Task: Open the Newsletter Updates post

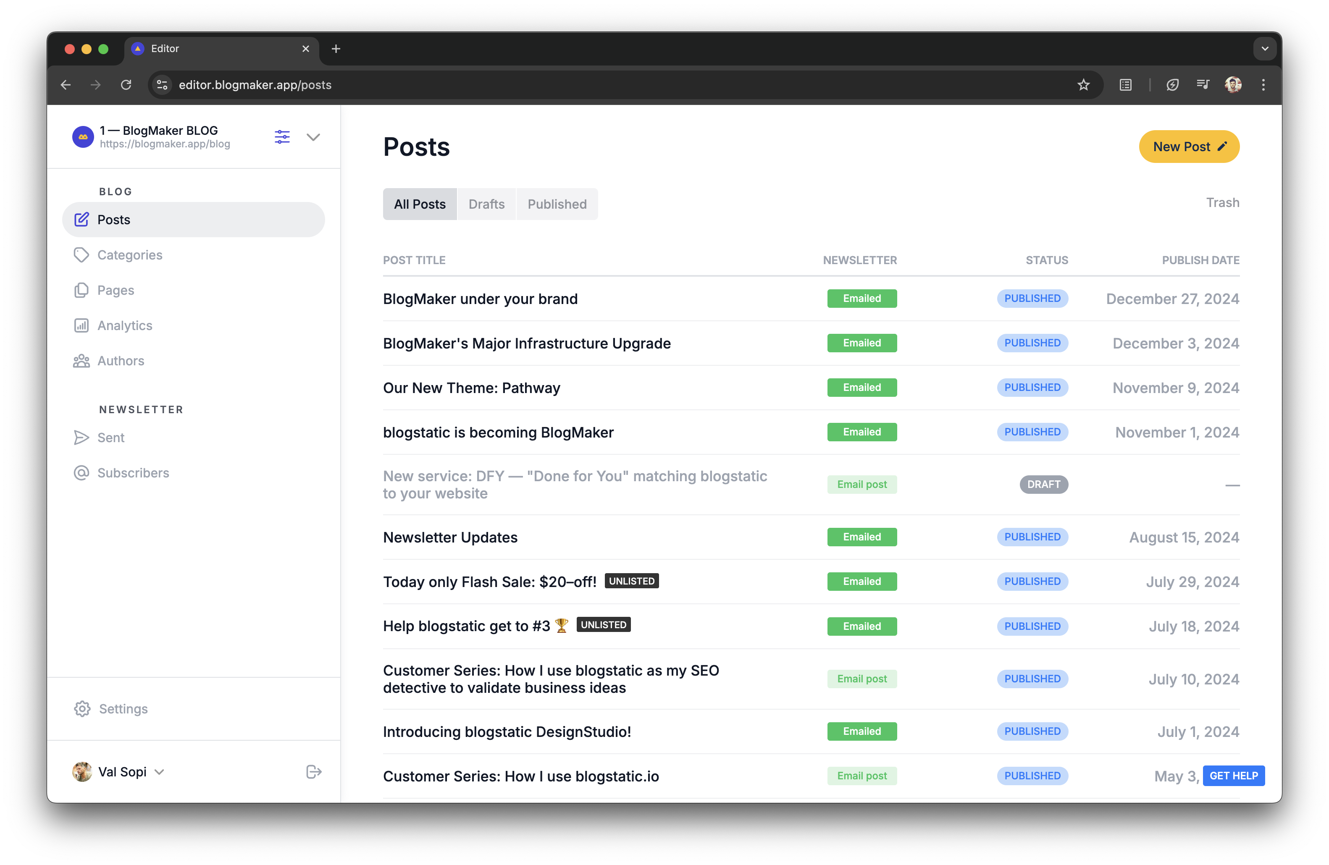Action: tap(450, 537)
